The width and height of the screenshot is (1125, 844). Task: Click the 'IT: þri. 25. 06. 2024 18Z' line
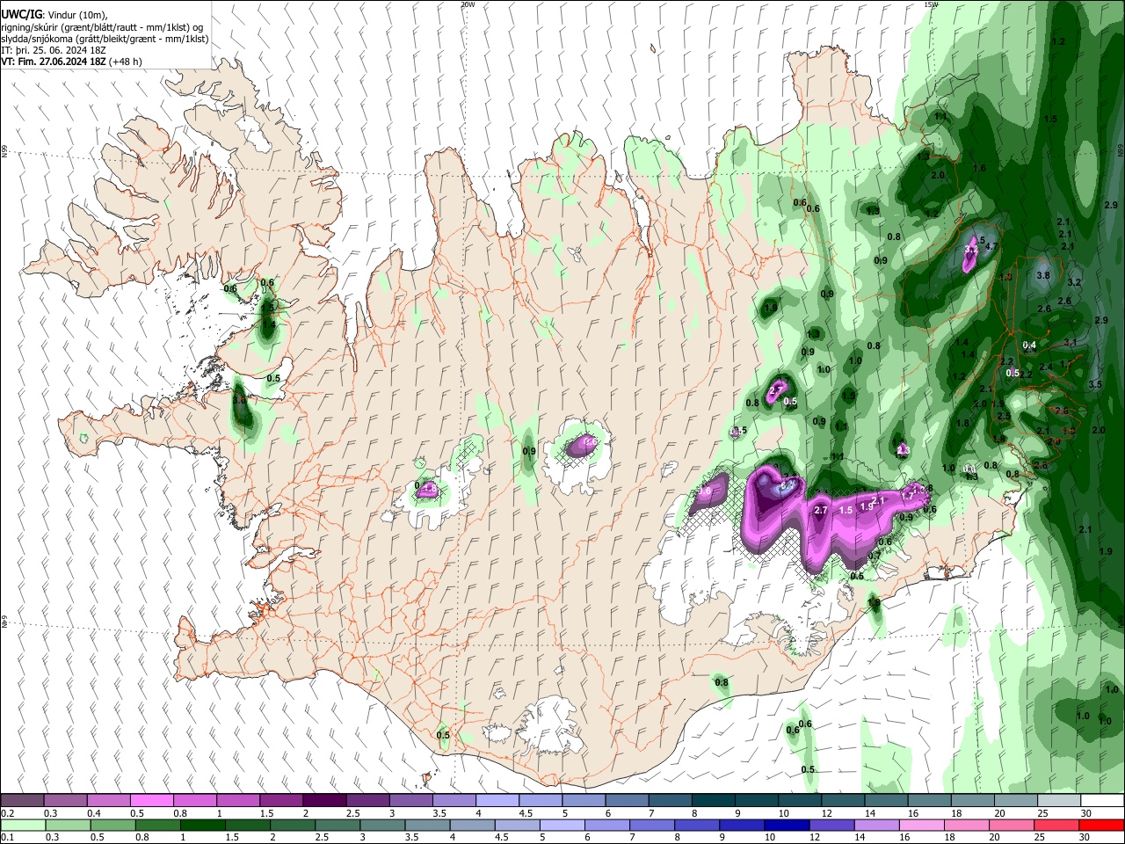click(54, 50)
